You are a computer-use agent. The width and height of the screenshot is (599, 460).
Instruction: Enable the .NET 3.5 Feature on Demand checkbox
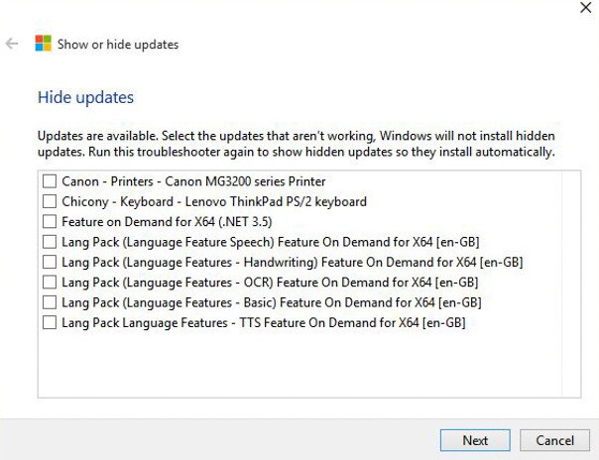click(x=50, y=222)
